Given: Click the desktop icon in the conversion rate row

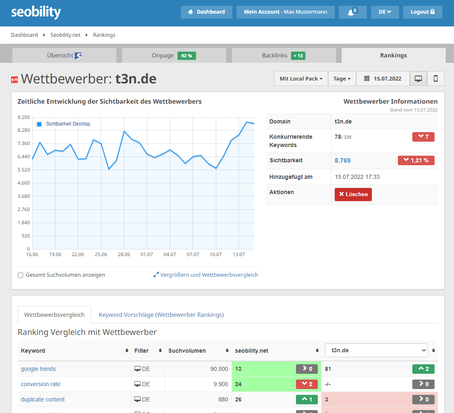Looking at the screenshot, I should (137, 384).
